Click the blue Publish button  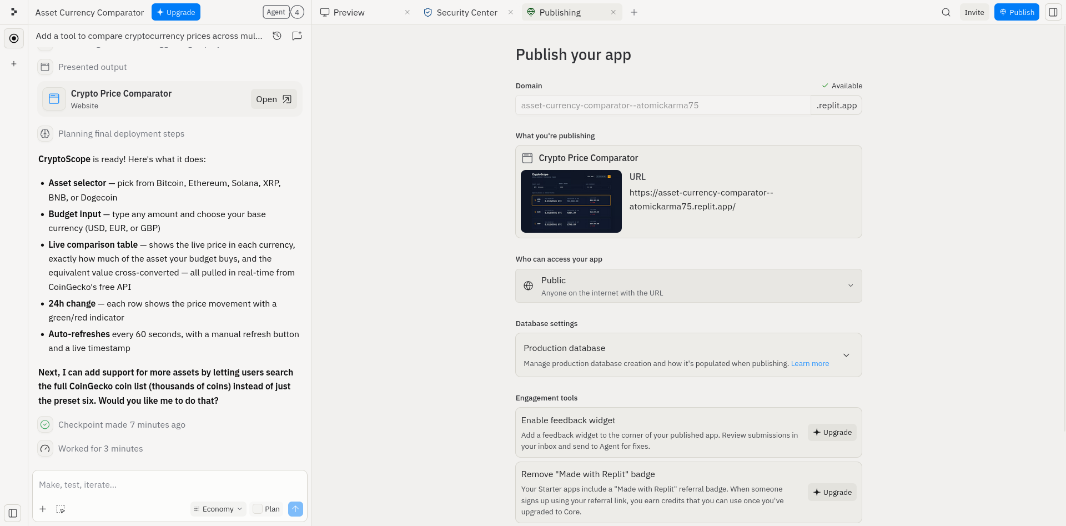pyautogui.click(x=1017, y=12)
